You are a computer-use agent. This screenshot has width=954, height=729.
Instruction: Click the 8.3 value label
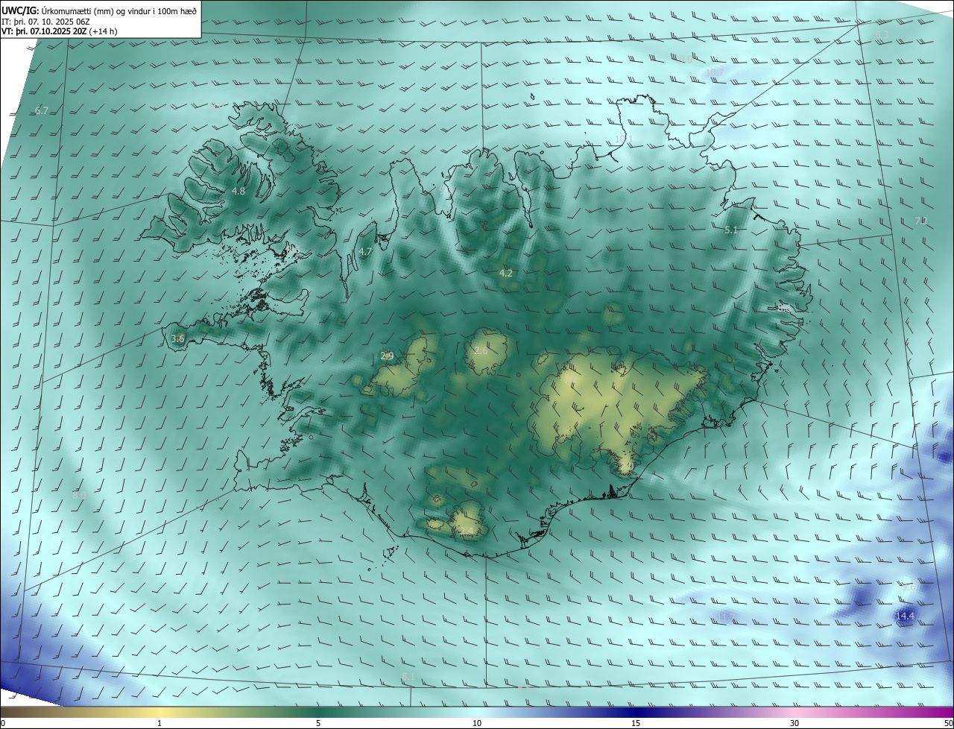[882, 35]
